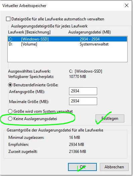This screenshot has height=176, width=133.
Task: Close the Virtueller Arbeitsspeicher dialog
Action: pos(127,5)
